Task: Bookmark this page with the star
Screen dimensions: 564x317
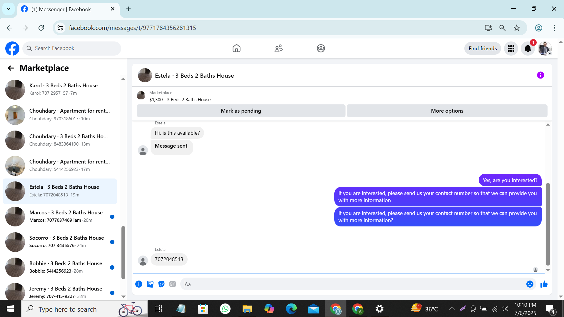Action: click(x=517, y=28)
